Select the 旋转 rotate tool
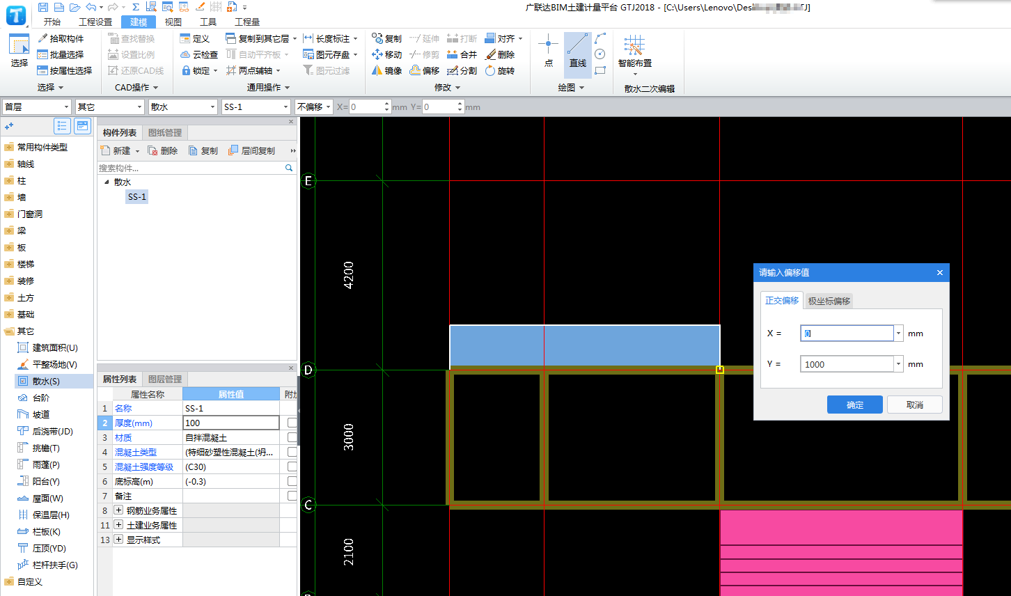Image resolution: width=1011 pixels, height=596 pixels. coord(500,70)
